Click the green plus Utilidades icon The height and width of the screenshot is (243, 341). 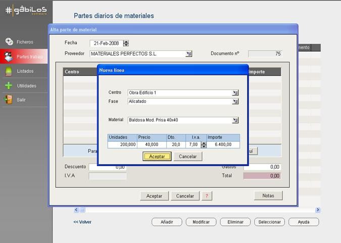(x=9, y=86)
